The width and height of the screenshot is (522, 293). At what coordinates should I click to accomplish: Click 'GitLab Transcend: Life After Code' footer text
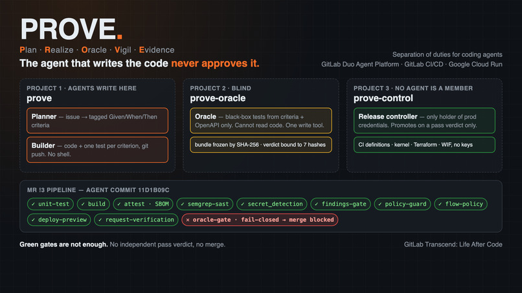pyautogui.click(x=453, y=244)
